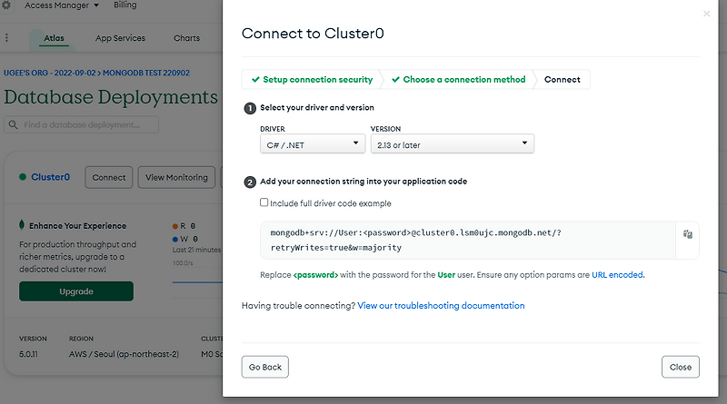Close the dialog with the X icon
Viewport: 727px width, 404px height.
707,14
